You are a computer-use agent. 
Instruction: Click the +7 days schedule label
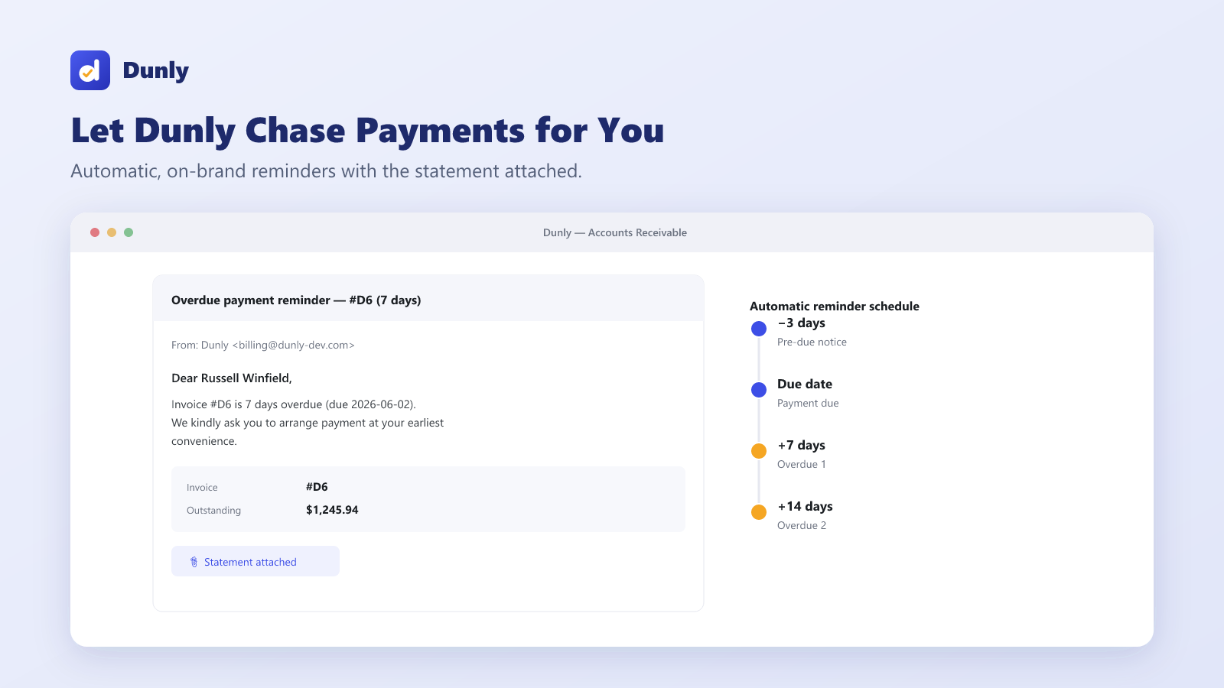[801, 446]
